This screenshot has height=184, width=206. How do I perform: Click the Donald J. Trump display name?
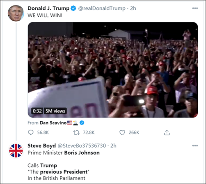[x=48, y=8]
